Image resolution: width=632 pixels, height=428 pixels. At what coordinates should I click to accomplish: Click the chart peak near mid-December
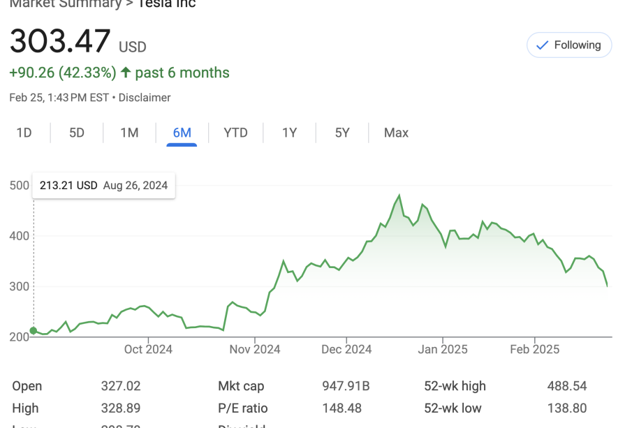pos(399,195)
